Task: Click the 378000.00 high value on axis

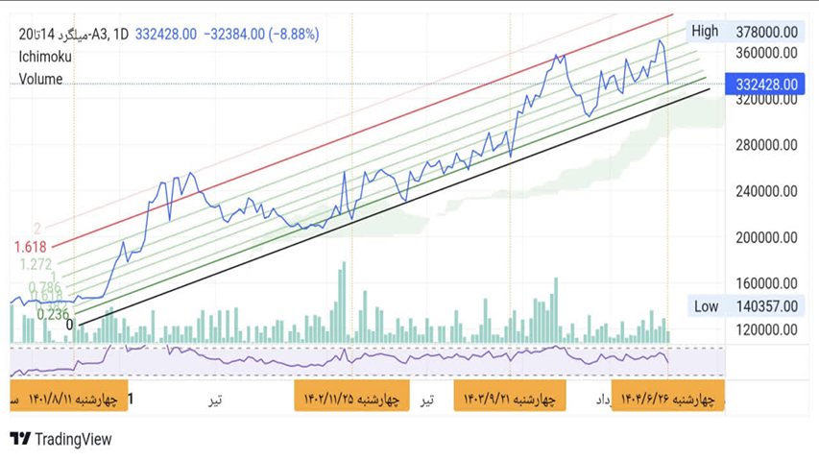Action: pos(767,31)
